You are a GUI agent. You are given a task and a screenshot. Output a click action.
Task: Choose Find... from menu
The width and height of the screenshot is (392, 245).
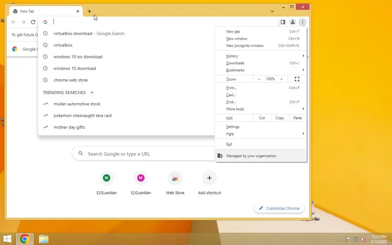click(261, 102)
